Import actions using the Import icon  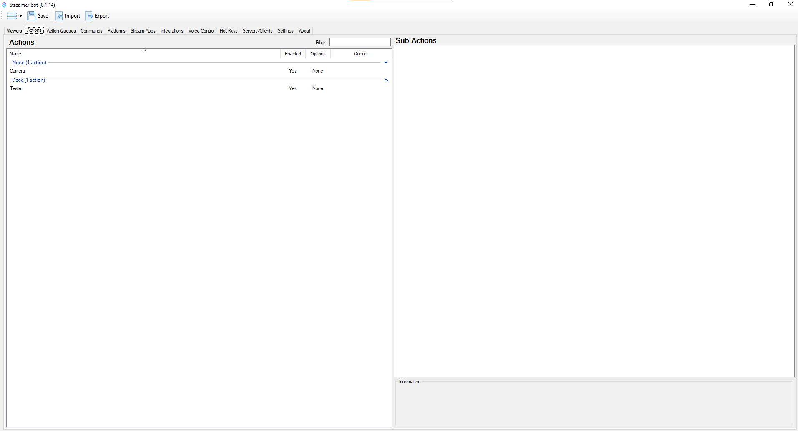point(60,16)
